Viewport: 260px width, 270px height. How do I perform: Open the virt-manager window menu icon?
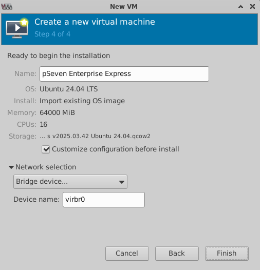pyautogui.click(x=7, y=7)
